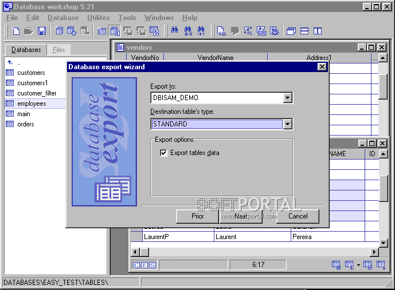The width and height of the screenshot is (395, 290).
Task: Click the horizontal scrollbar left arrow
Action: coord(135,252)
